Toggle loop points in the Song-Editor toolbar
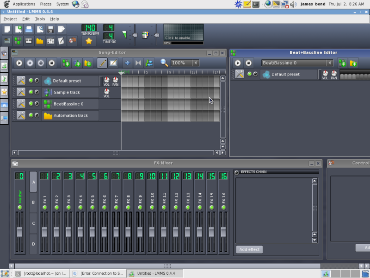The width and height of the screenshot is (370, 278). pos(138,63)
